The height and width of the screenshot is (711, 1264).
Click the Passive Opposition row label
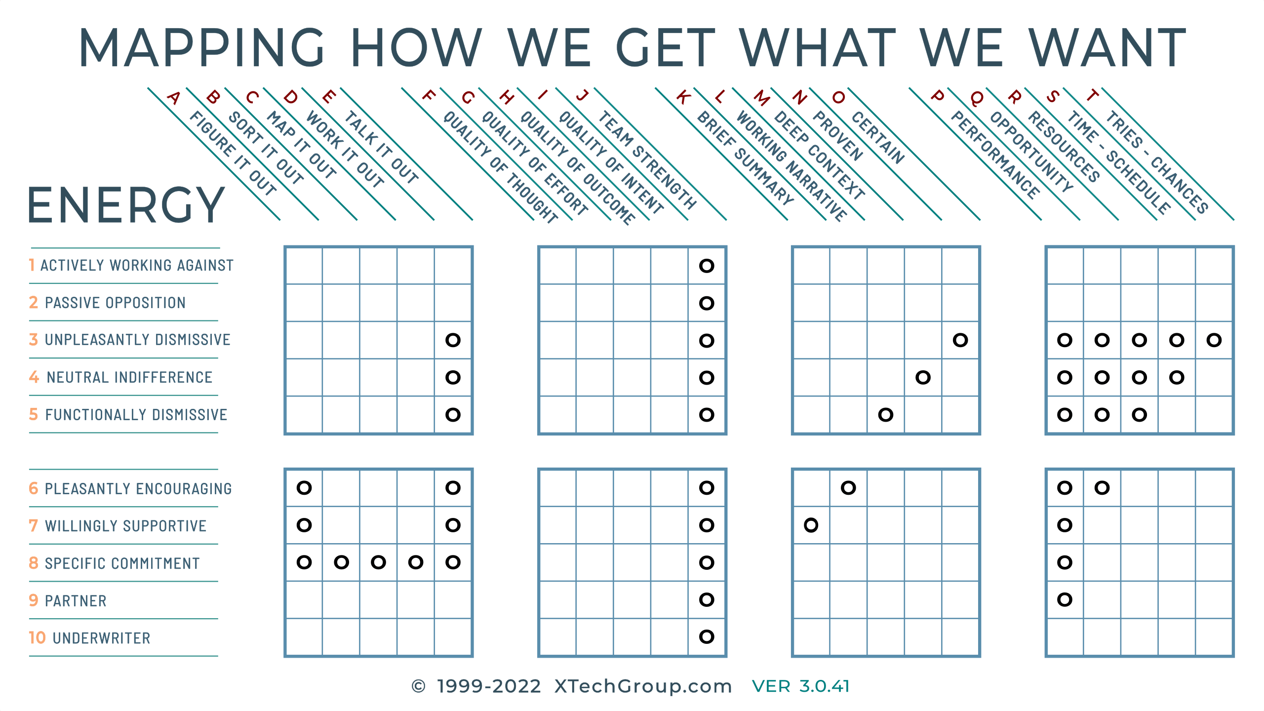pos(115,303)
